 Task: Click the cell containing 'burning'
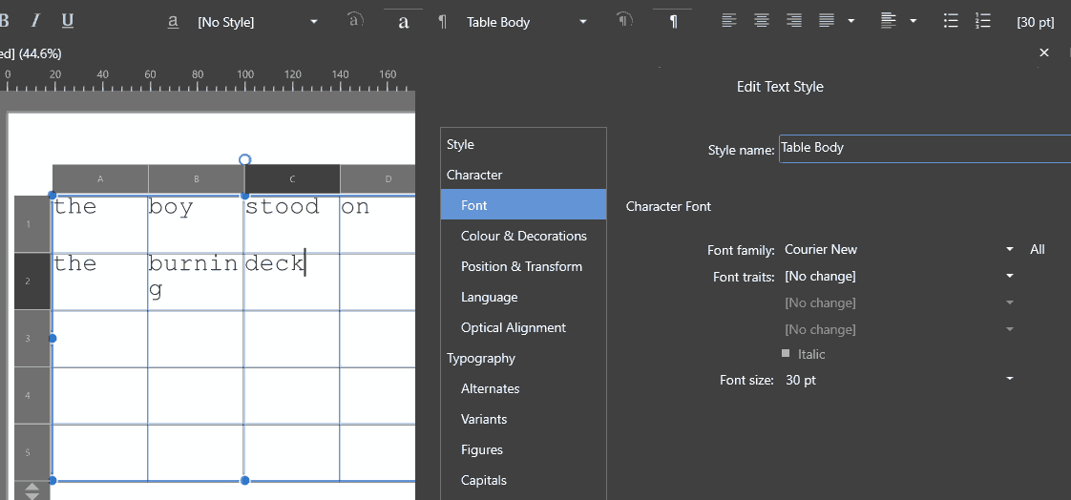(x=196, y=281)
